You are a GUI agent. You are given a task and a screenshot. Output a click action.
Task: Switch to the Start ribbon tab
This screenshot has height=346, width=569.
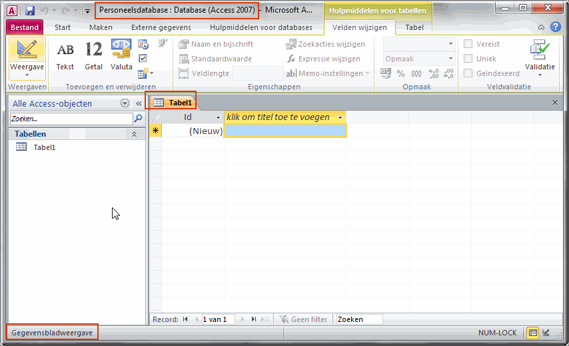click(x=63, y=27)
